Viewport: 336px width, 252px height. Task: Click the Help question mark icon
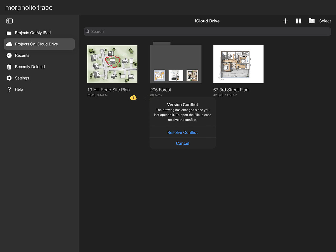9,89
